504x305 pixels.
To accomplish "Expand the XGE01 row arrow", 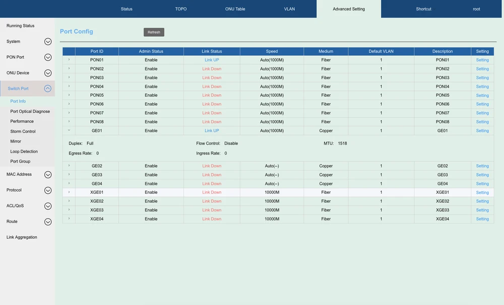I will pos(69,192).
